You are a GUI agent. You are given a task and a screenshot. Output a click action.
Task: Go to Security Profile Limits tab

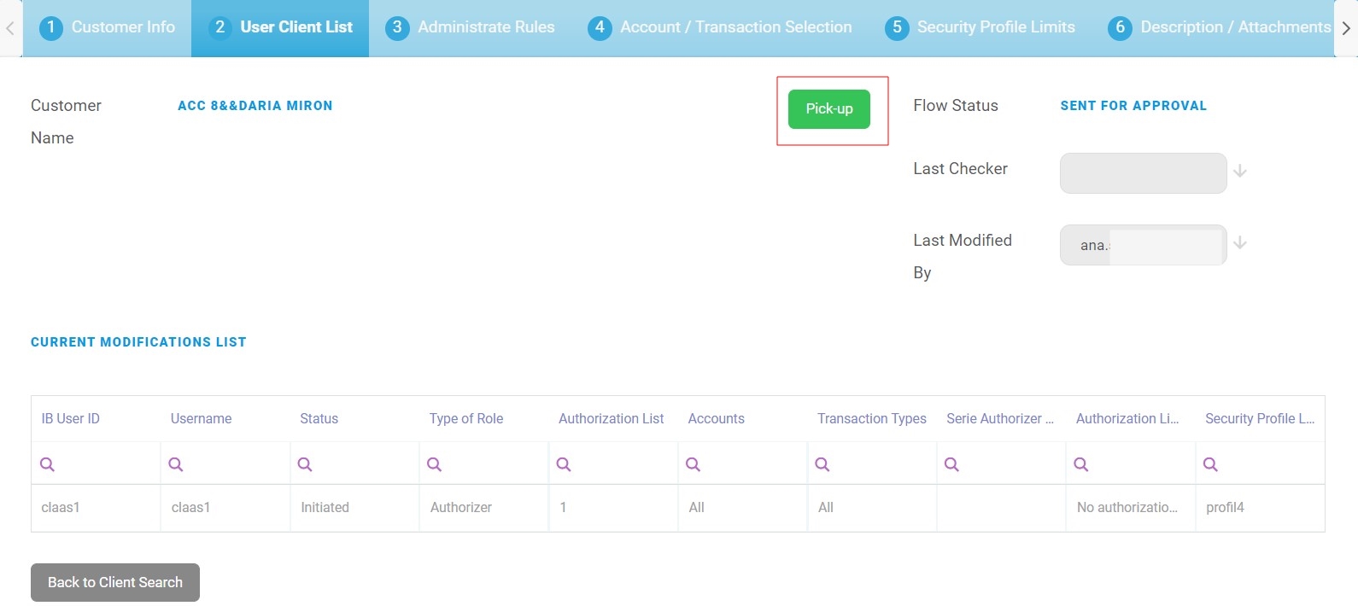point(980,27)
